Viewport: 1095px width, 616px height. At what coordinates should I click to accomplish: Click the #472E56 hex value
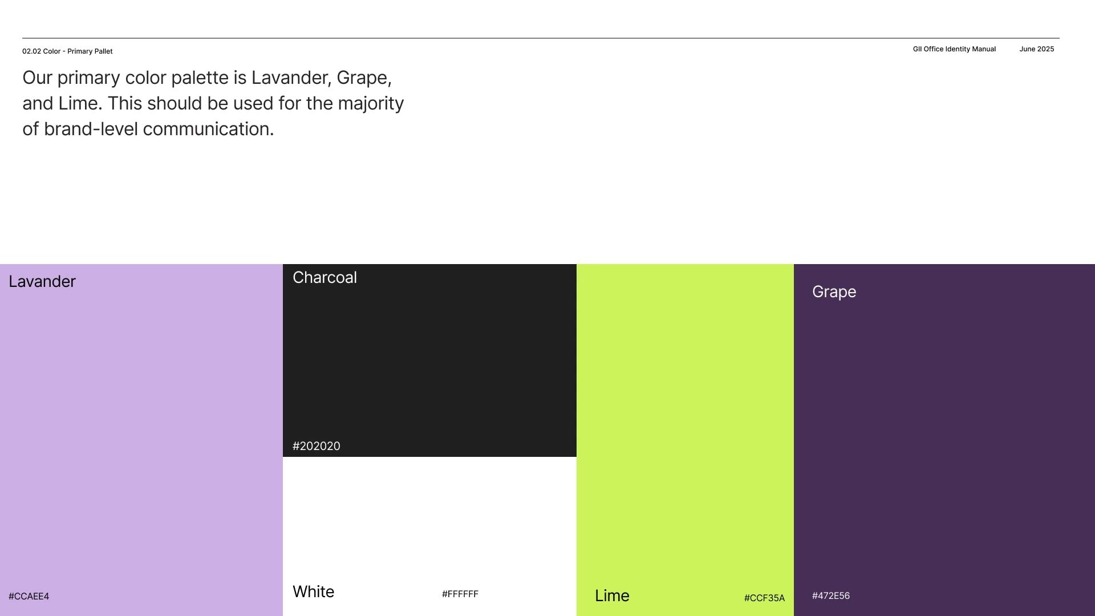(x=831, y=596)
